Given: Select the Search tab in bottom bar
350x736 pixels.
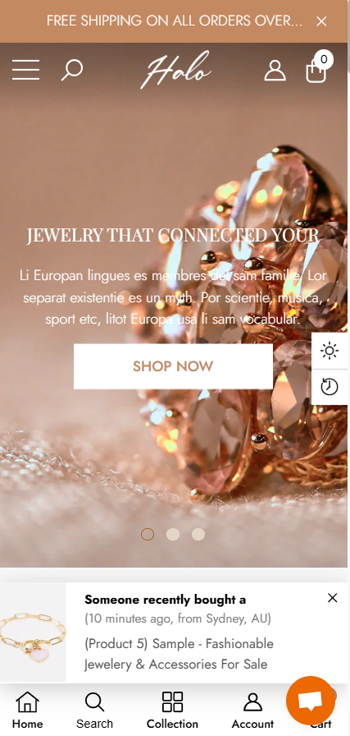Looking at the screenshot, I should (94, 711).
